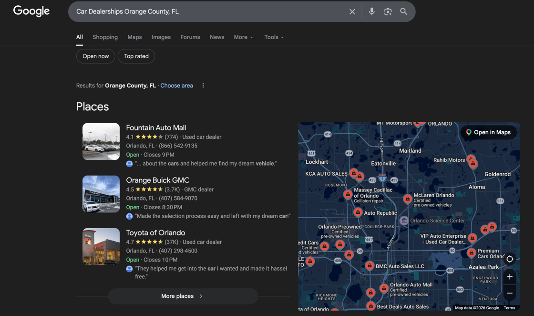The image size is (534, 316).
Task: Open the Tools dropdown
Action: coord(274,37)
